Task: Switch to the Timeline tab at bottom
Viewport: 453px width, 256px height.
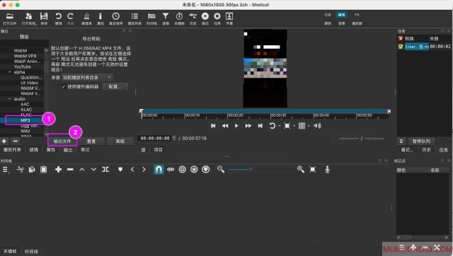Action: (x=31, y=251)
